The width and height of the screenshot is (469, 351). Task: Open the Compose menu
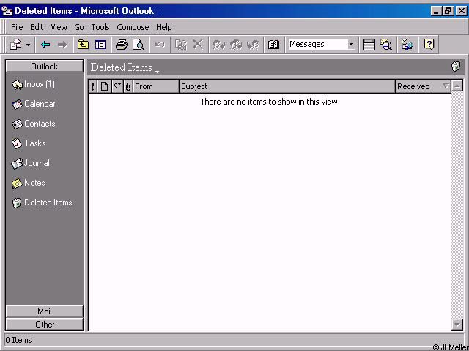pos(133,27)
